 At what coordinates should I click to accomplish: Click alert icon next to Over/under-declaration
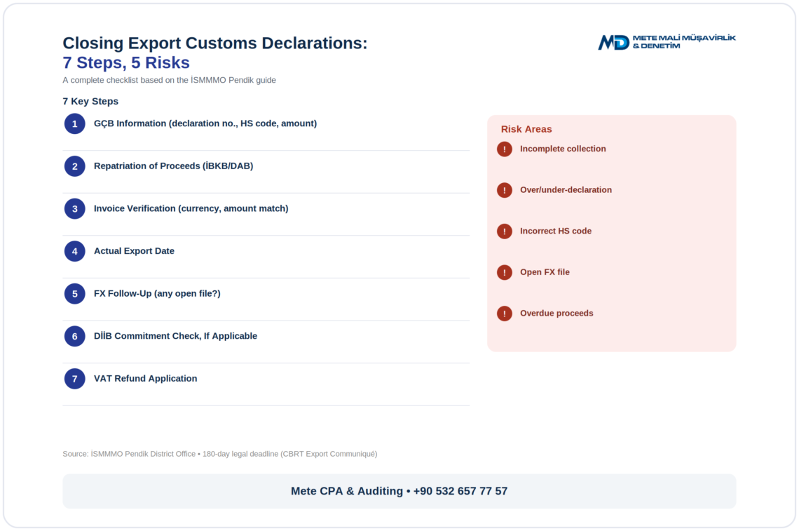pos(505,190)
